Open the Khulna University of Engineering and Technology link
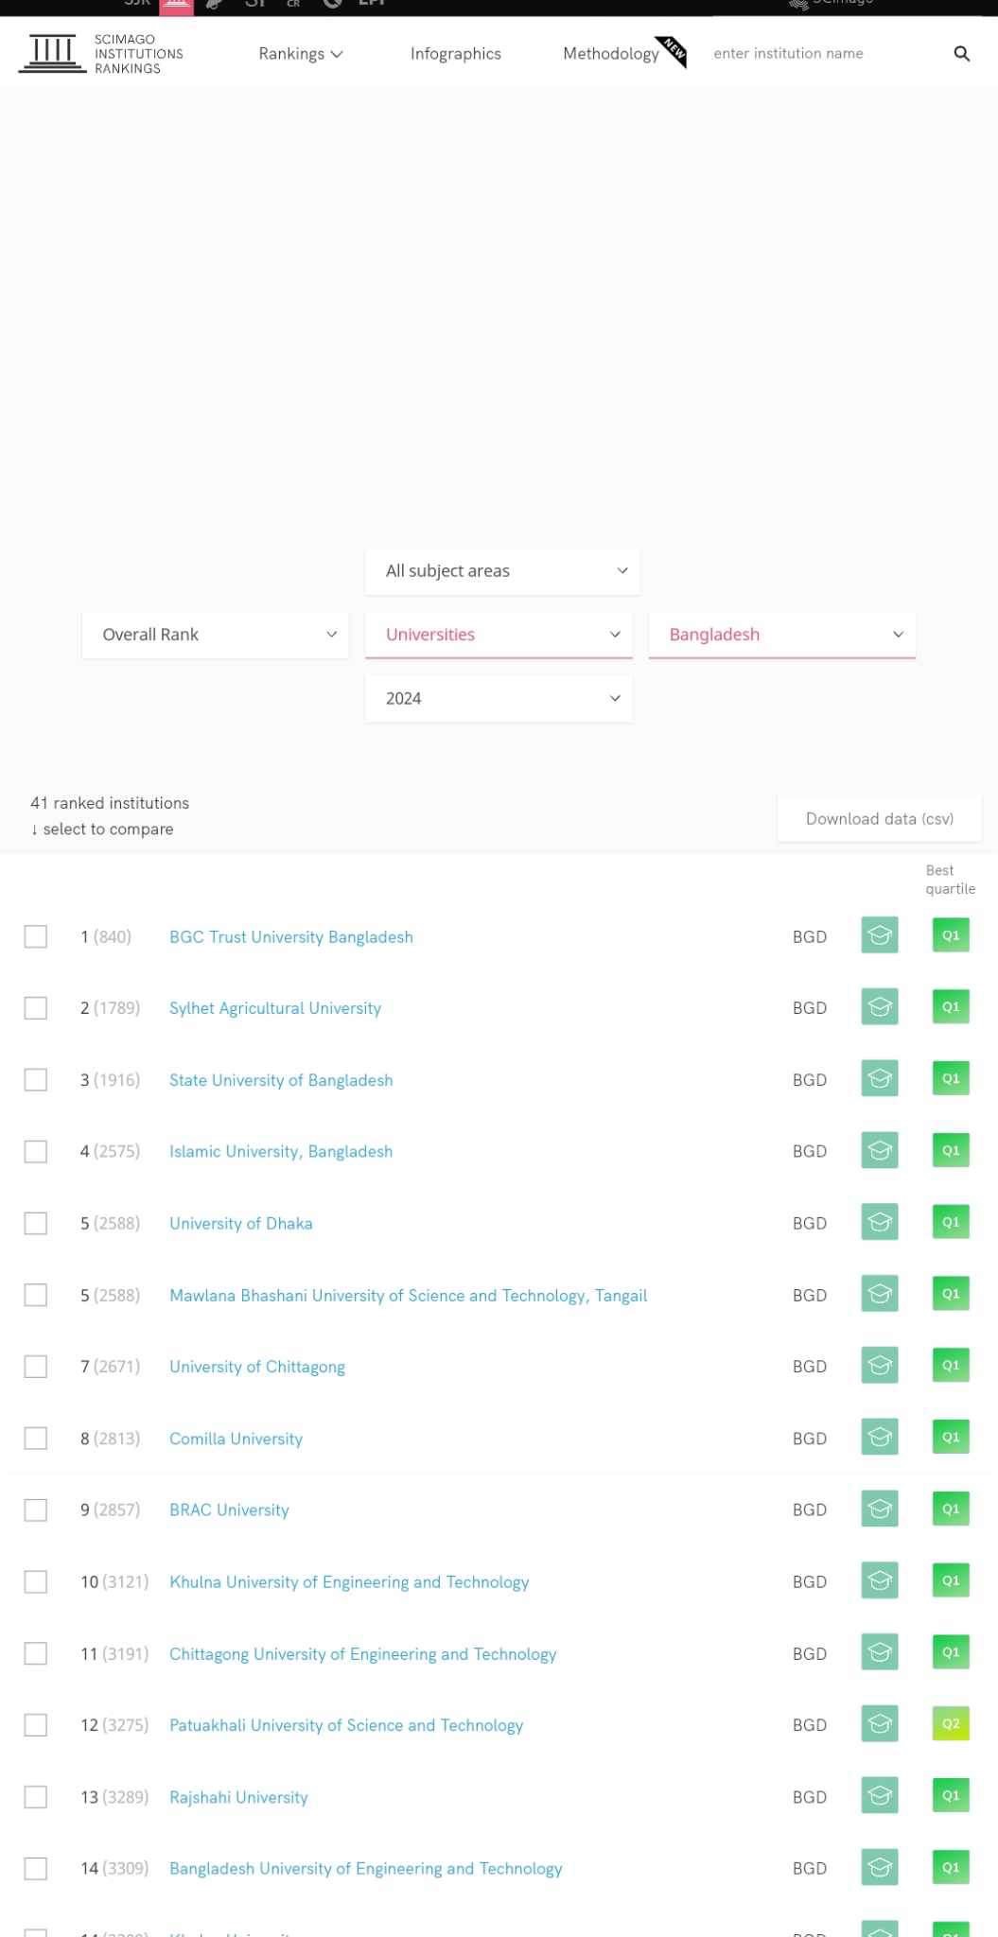The height and width of the screenshot is (1937, 998). [x=349, y=1582]
